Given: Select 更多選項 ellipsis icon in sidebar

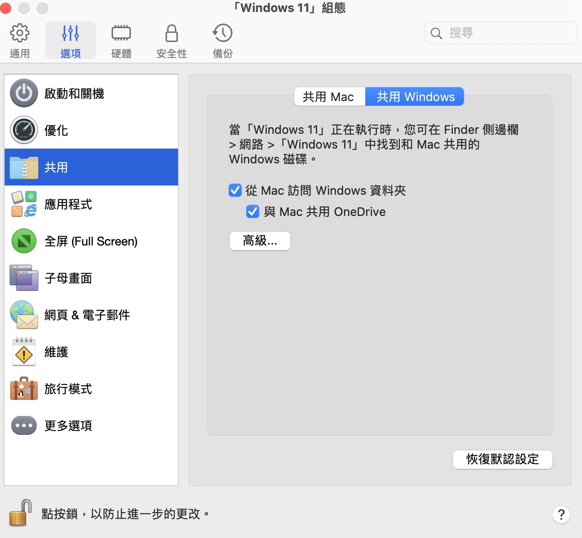Looking at the screenshot, I should [x=24, y=425].
